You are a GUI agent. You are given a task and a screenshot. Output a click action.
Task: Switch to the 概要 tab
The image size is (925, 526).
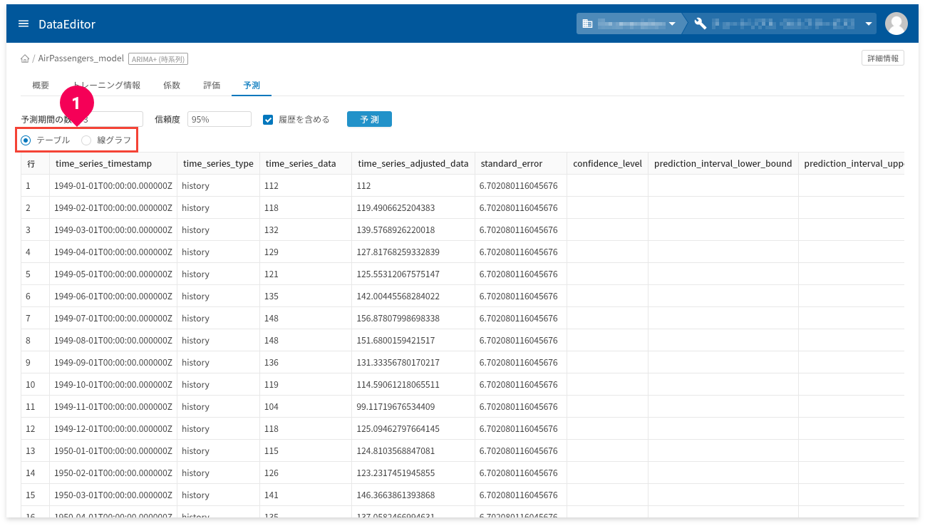click(x=41, y=86)
